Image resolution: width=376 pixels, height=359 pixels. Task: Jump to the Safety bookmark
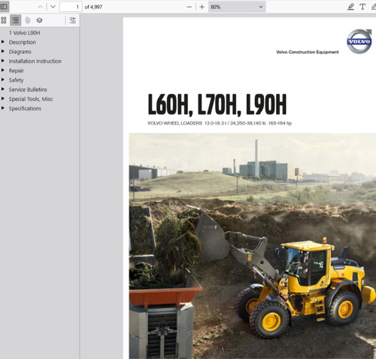tap(16, 80)
